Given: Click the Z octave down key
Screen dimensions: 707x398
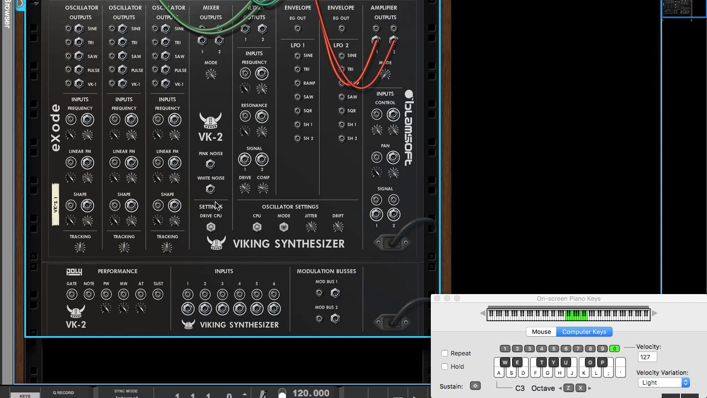Looking at the screenshot, I should click(568, 388).
